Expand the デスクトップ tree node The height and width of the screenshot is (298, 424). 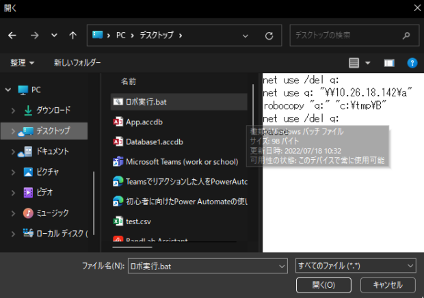(x=13, y=131)
